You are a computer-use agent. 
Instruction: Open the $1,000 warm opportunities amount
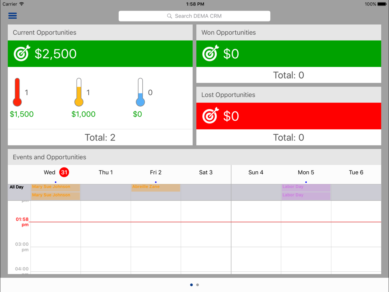tap(83, 114)
